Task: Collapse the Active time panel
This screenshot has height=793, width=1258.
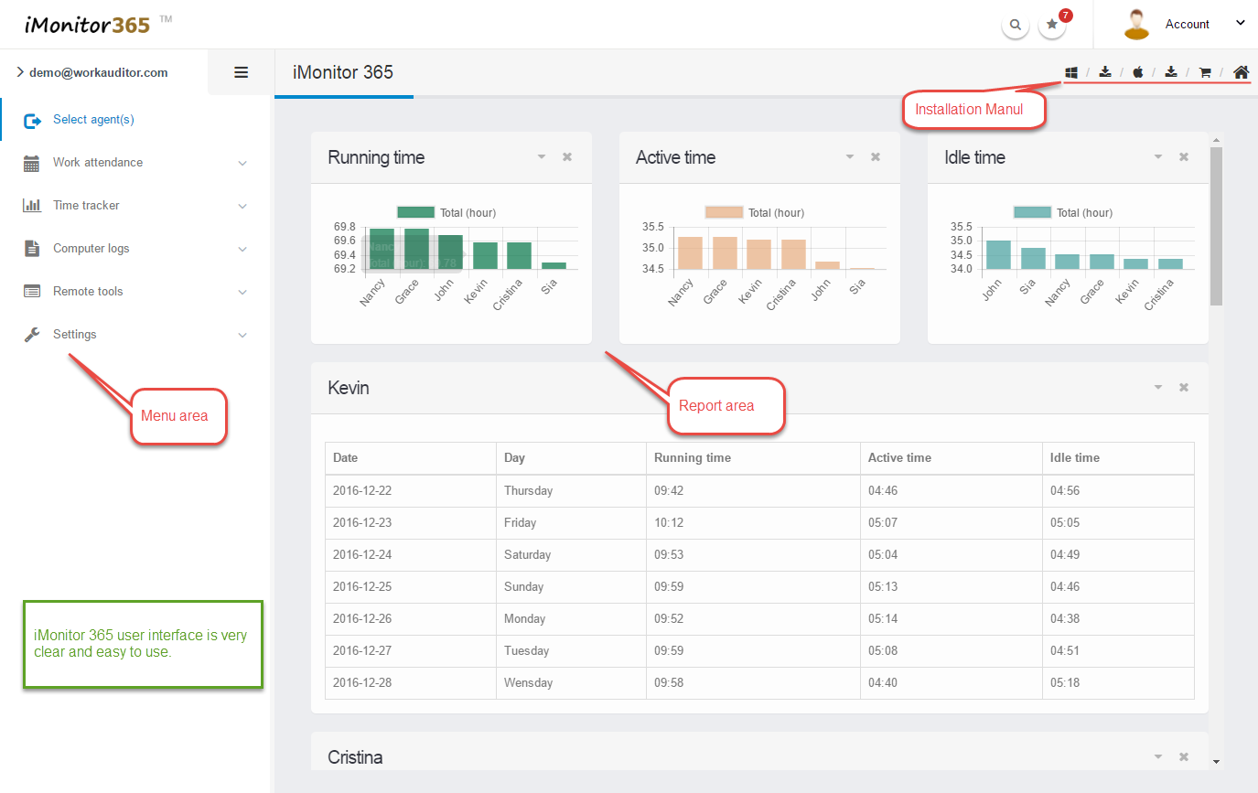Action: 850,157
